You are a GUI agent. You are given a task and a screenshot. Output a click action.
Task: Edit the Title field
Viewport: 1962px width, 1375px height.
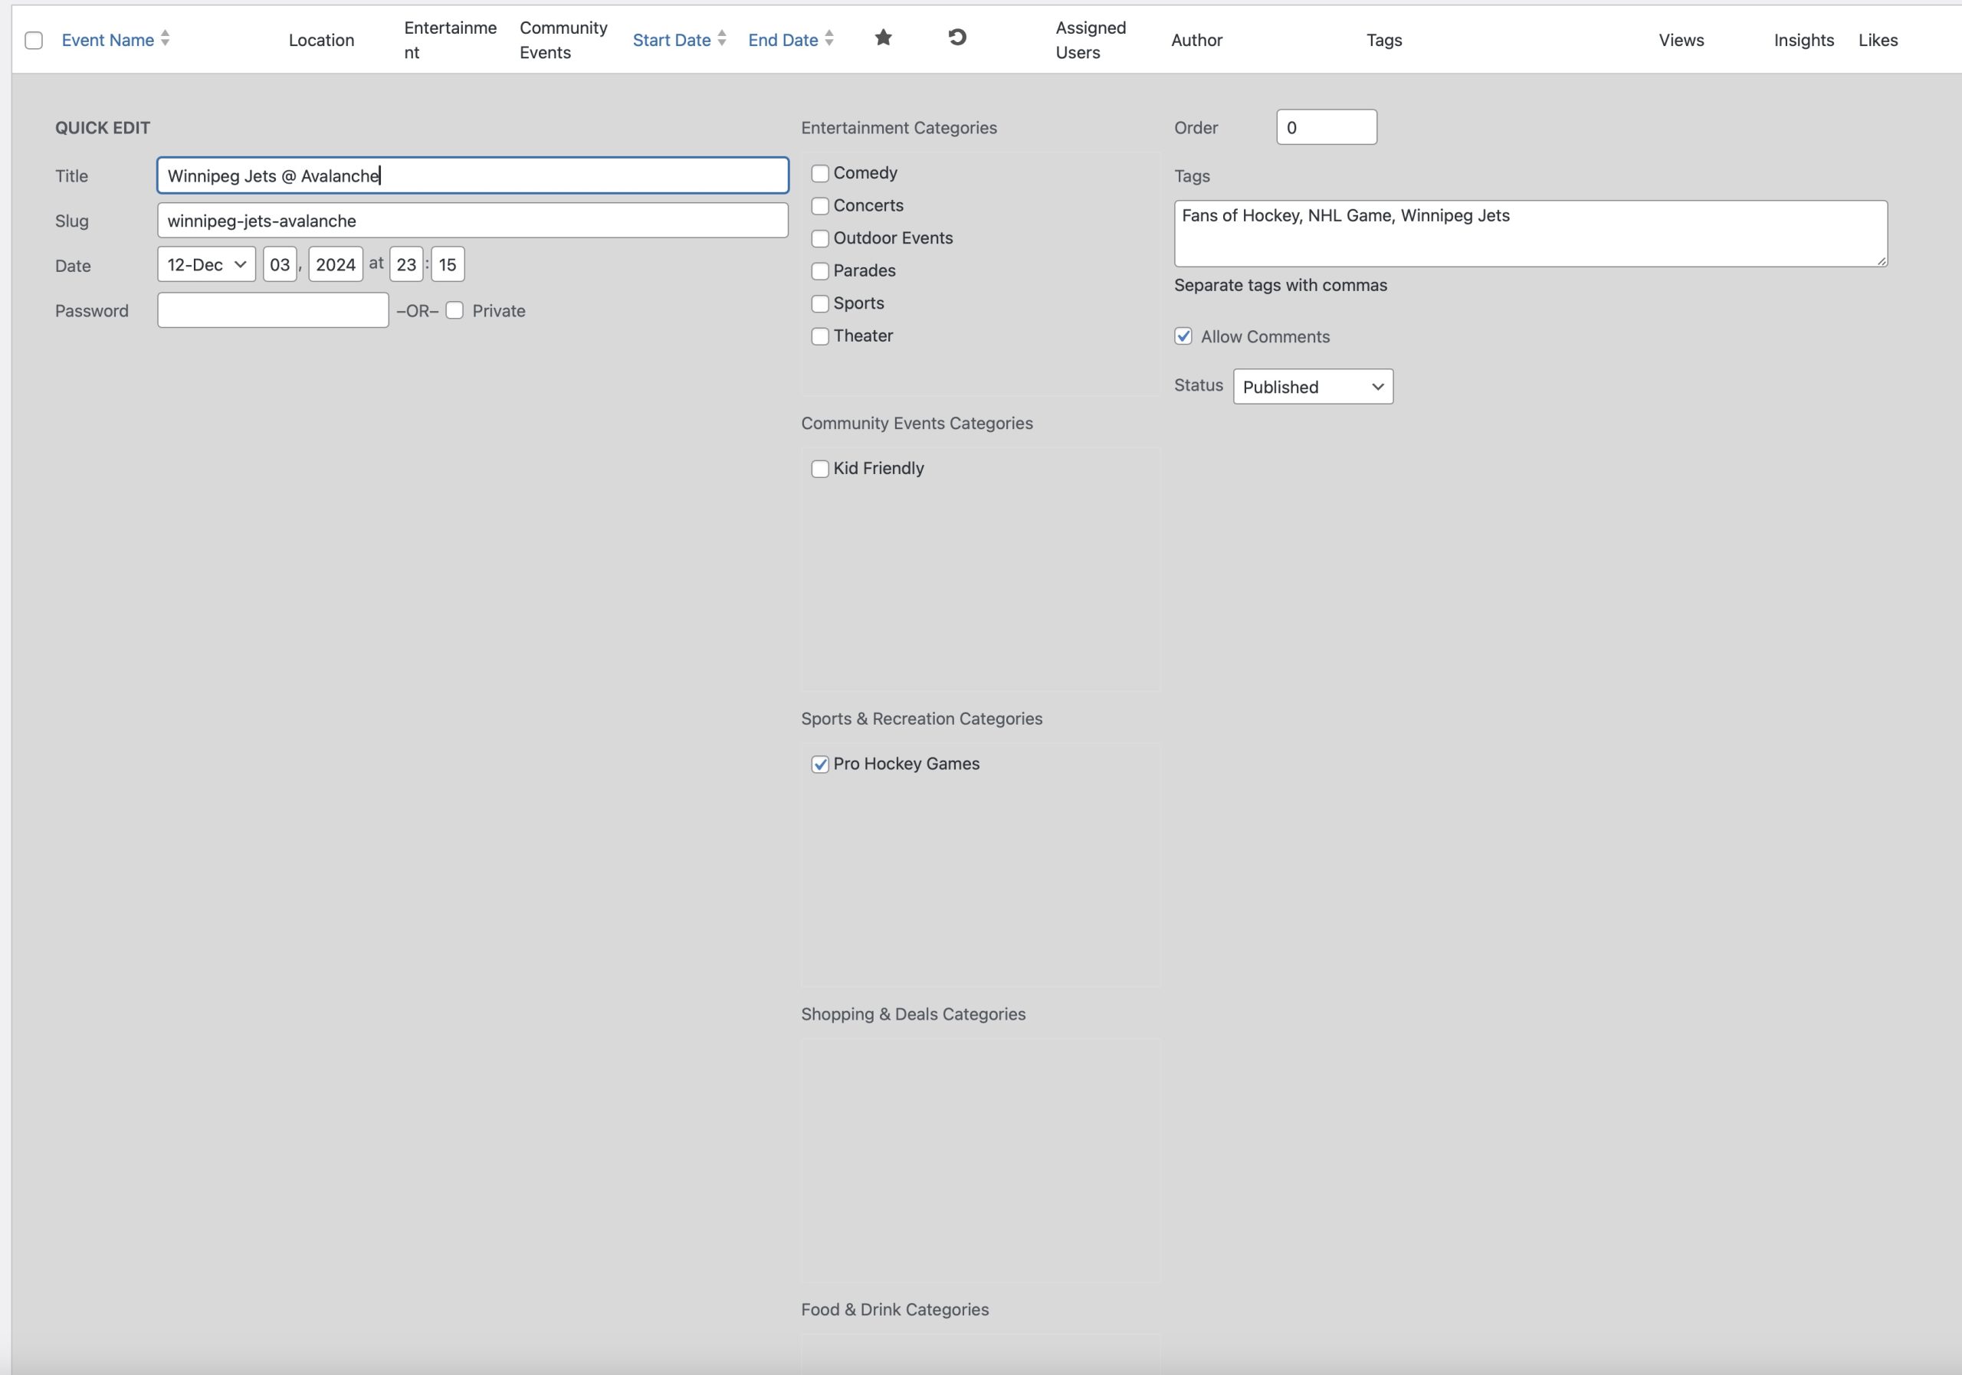(473, 175)
